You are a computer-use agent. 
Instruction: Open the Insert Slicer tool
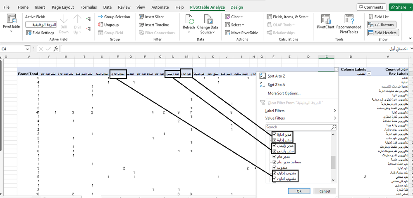tap(151, 17)
